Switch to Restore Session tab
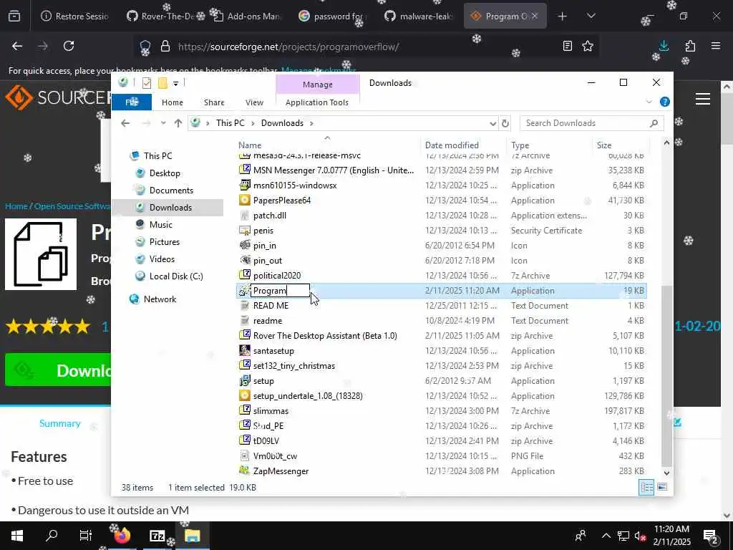The image size is (733, 550). coord(74,16)
